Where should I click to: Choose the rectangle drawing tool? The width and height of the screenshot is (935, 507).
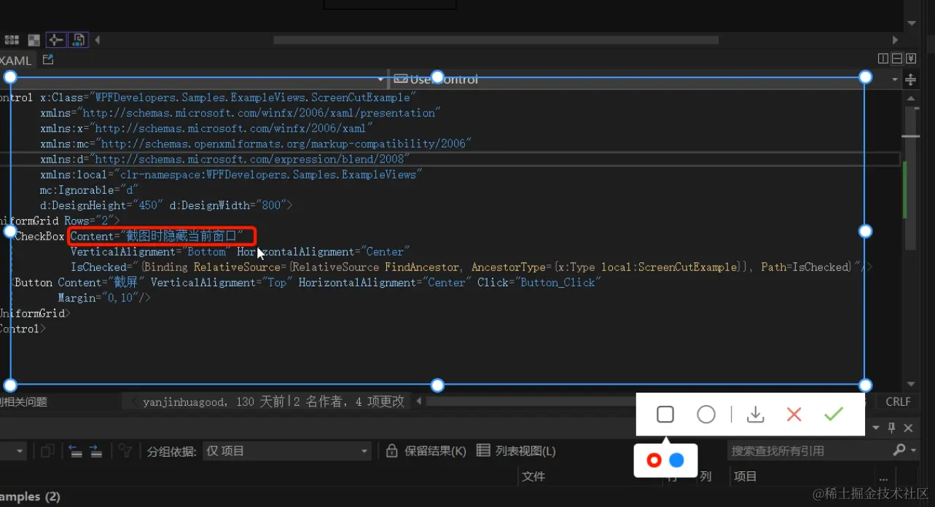coord(665,414)
